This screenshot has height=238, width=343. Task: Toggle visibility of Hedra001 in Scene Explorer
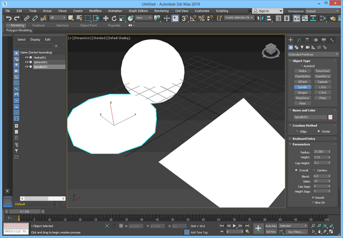[26, 57]
